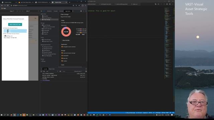The height and width of the screenshot is (120, 214).
Task: Select Notifications in Background Services
Action: pos(46,50)
